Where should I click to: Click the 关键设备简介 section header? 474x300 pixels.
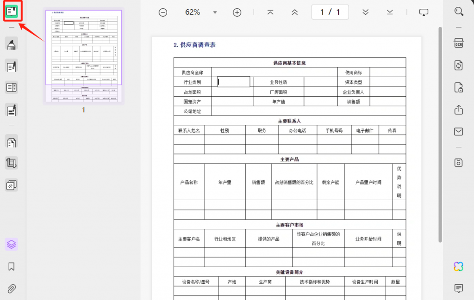(x=290, y=272)
